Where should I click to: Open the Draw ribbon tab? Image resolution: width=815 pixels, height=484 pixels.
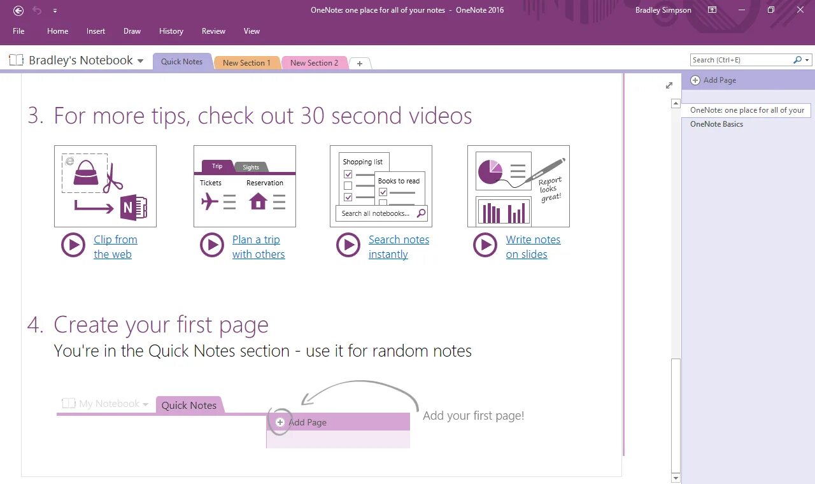132,31
